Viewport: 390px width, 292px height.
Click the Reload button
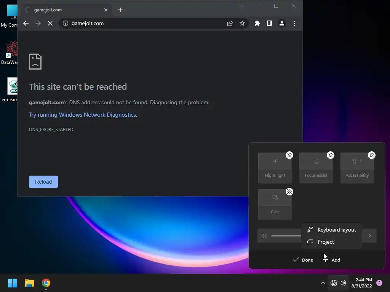[43, 182]
